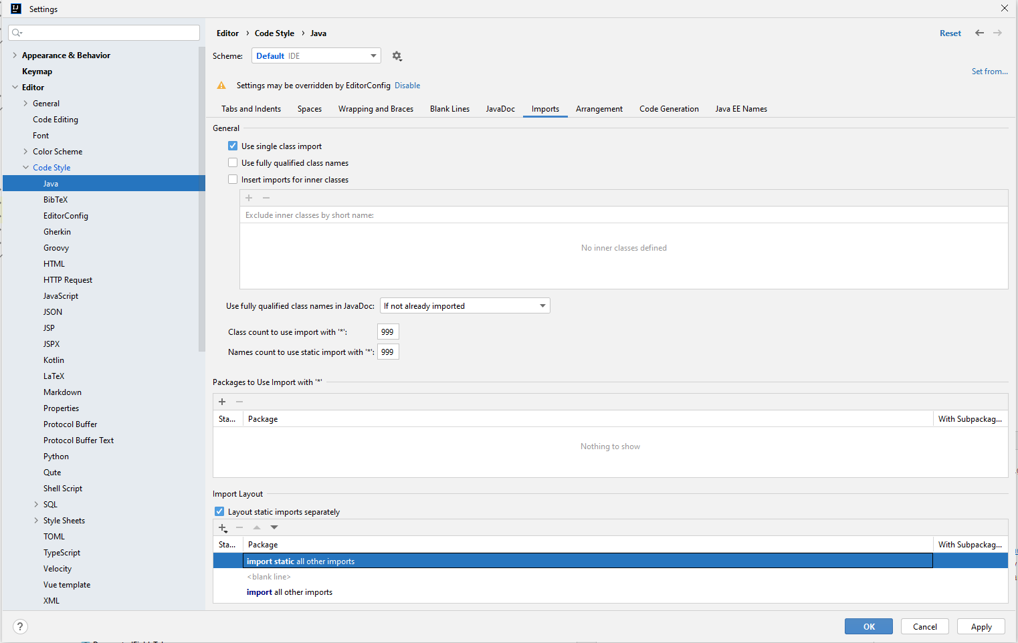Open the Scheme settings gear menu
The image size is (1018, 643).
tap(397, 56)
